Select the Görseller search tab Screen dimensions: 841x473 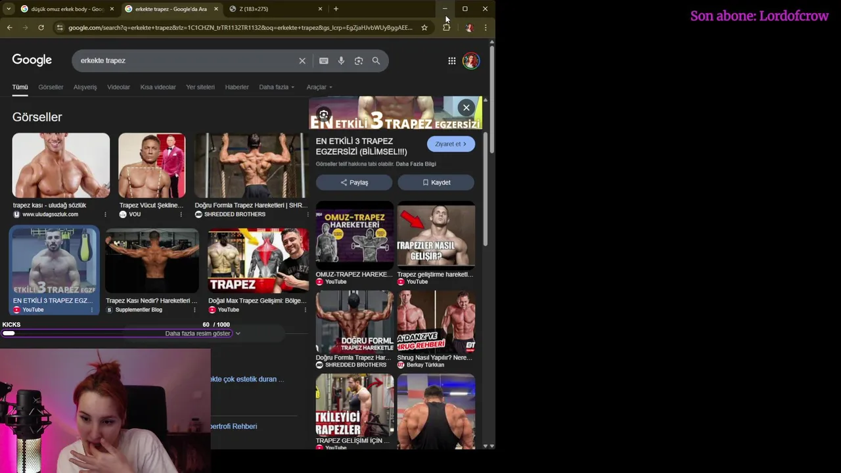click(51, 87)
